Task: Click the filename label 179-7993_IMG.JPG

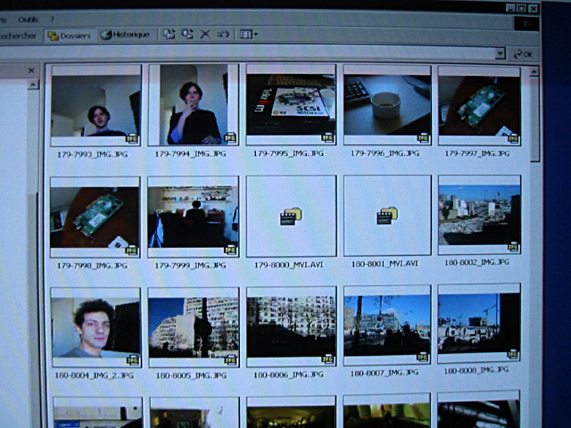Action: [x=93, y=154]
